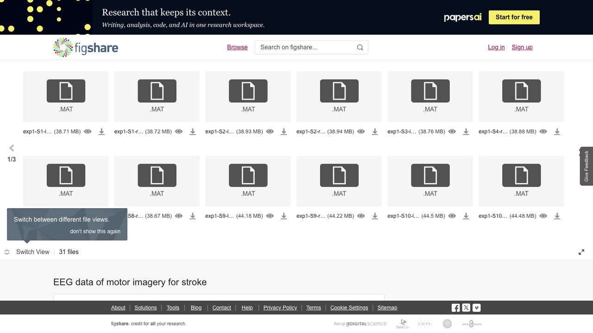Open the Browse menu link
Viewport: 593px width, 333px height.
tap(237, 47)
